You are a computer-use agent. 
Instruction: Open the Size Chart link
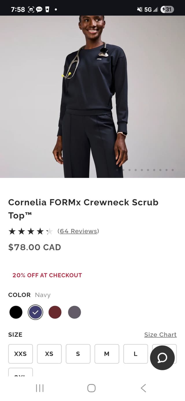(160, 335)
